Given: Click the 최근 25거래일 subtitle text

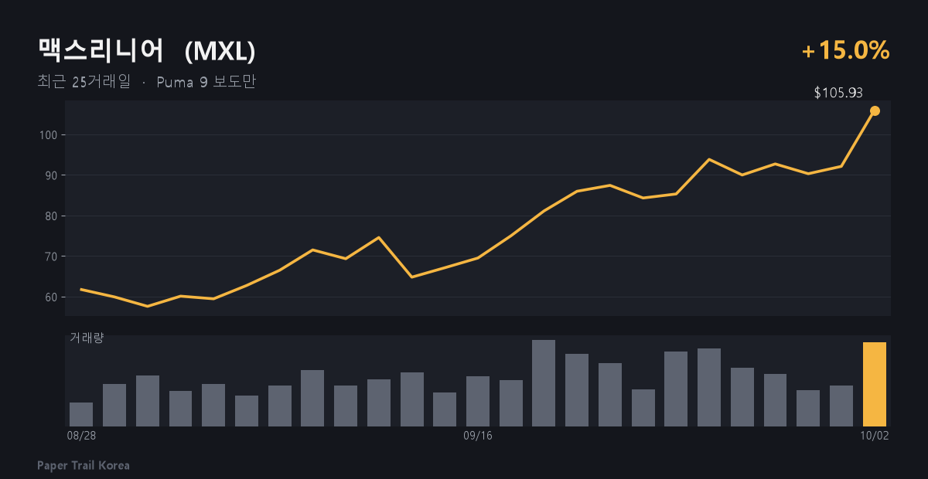Looking at the screenshot, I should [x=84, y=81].
